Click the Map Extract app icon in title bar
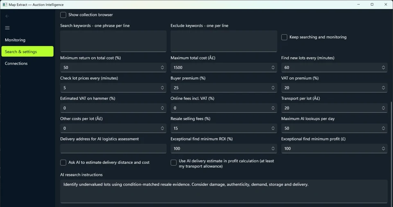This screenshot has height=207, width=393. point(5,4)
